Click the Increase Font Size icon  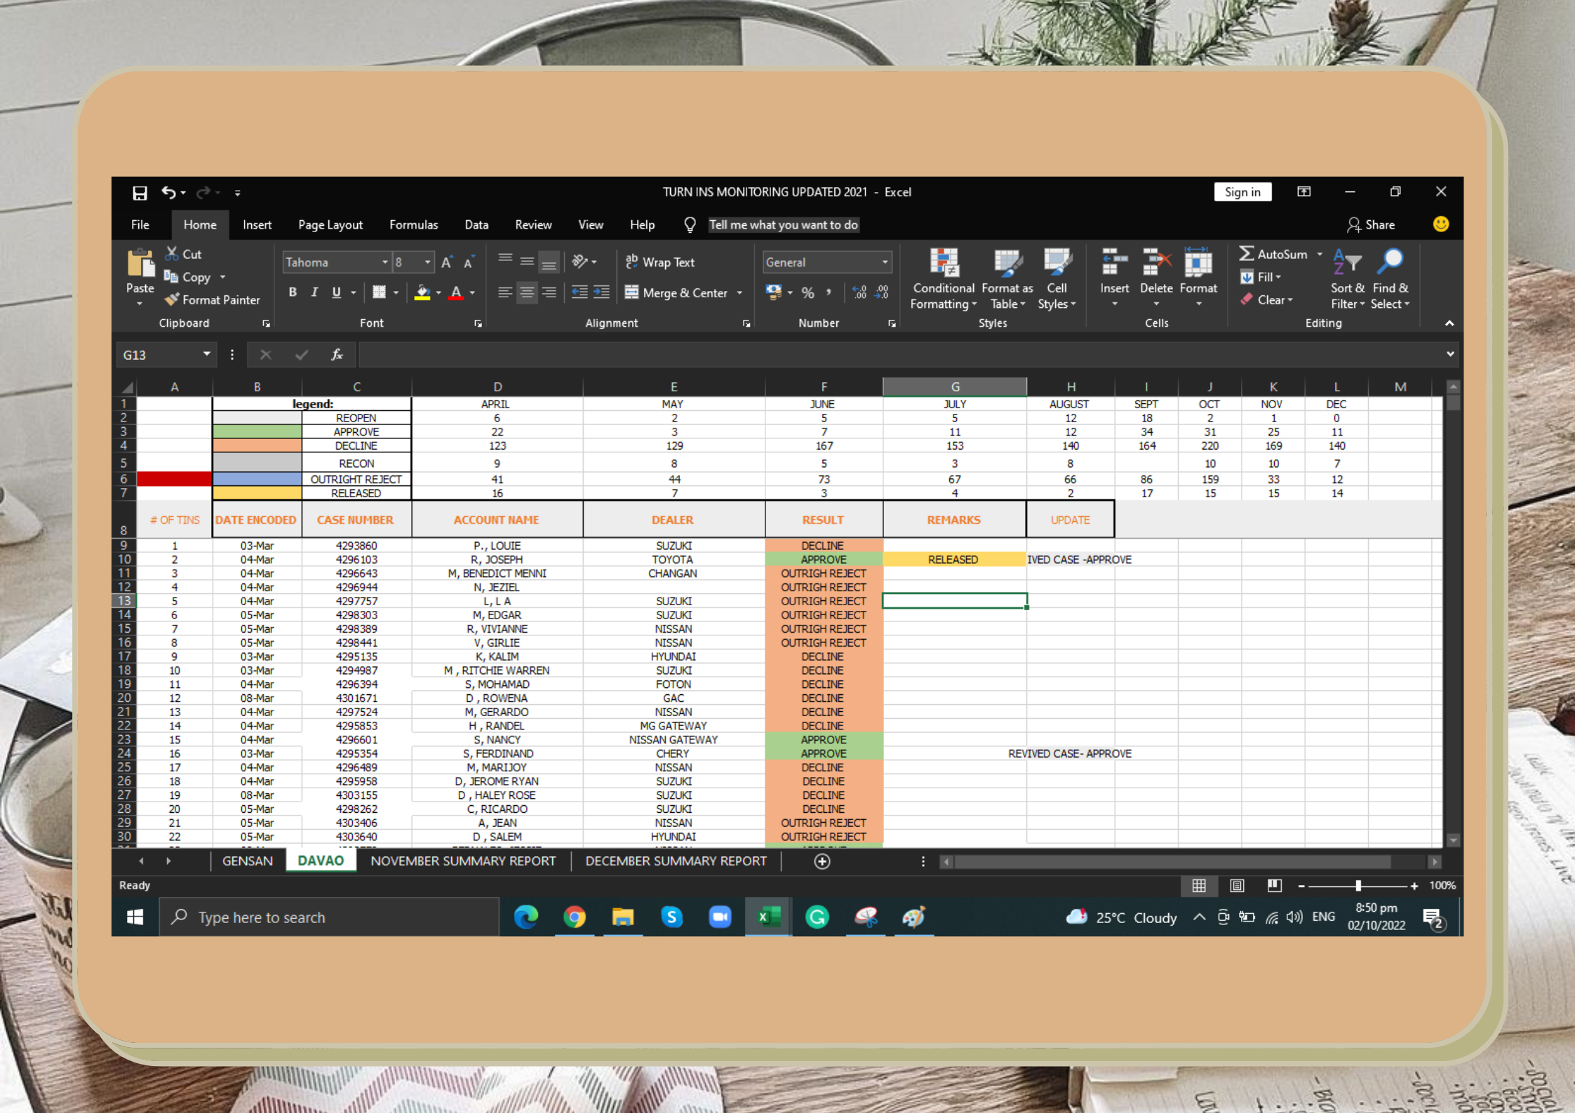click(446, 262)
